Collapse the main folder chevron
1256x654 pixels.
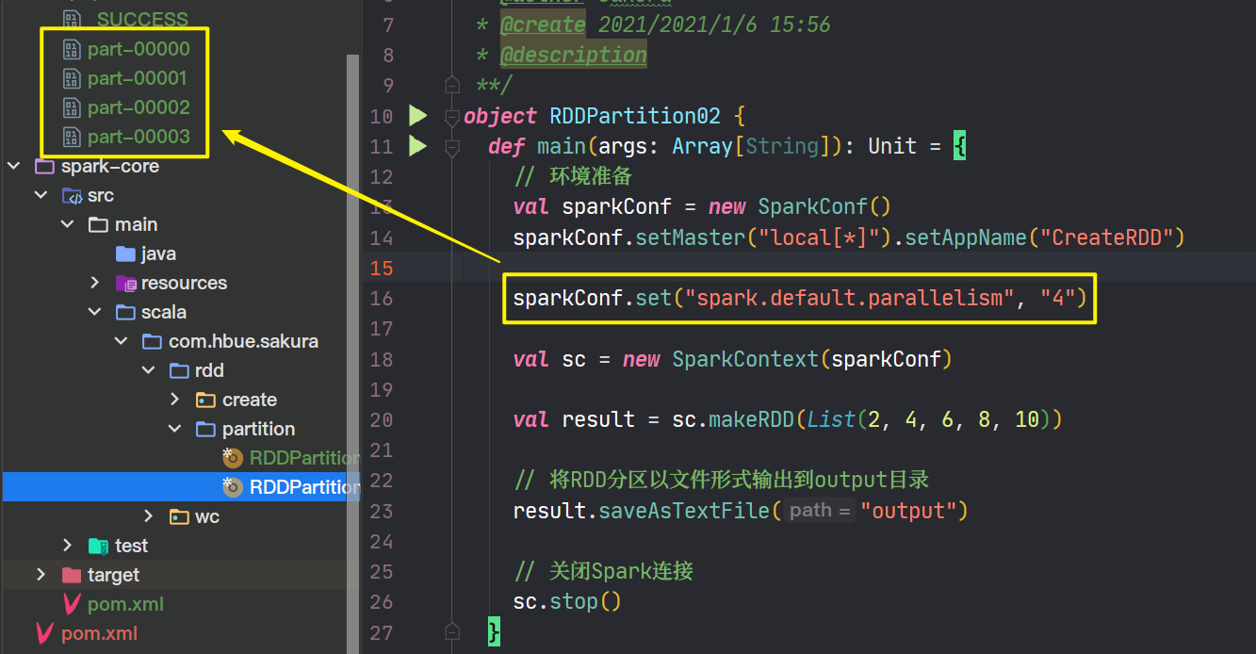(68, 225)
